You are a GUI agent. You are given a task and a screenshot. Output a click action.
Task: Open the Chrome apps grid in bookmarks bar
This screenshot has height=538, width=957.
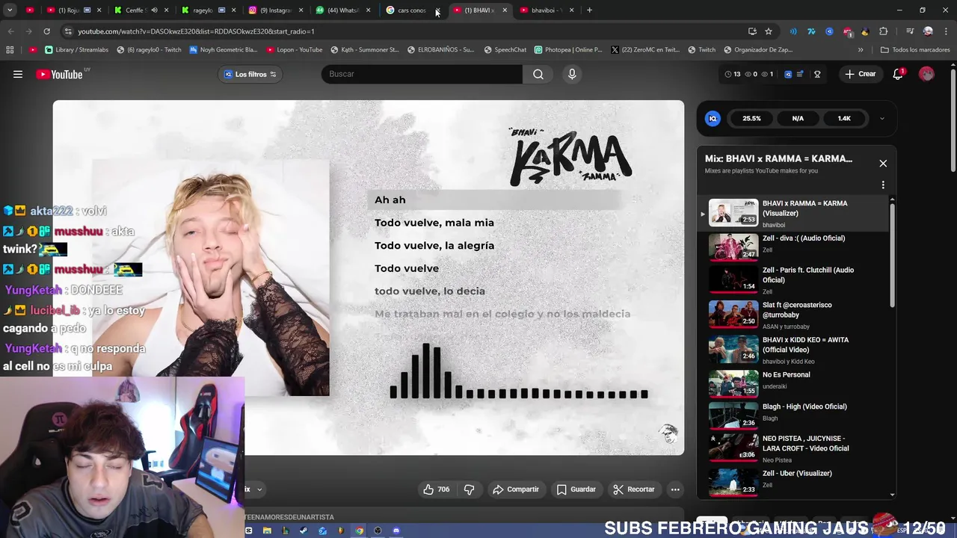click(10, 50)
